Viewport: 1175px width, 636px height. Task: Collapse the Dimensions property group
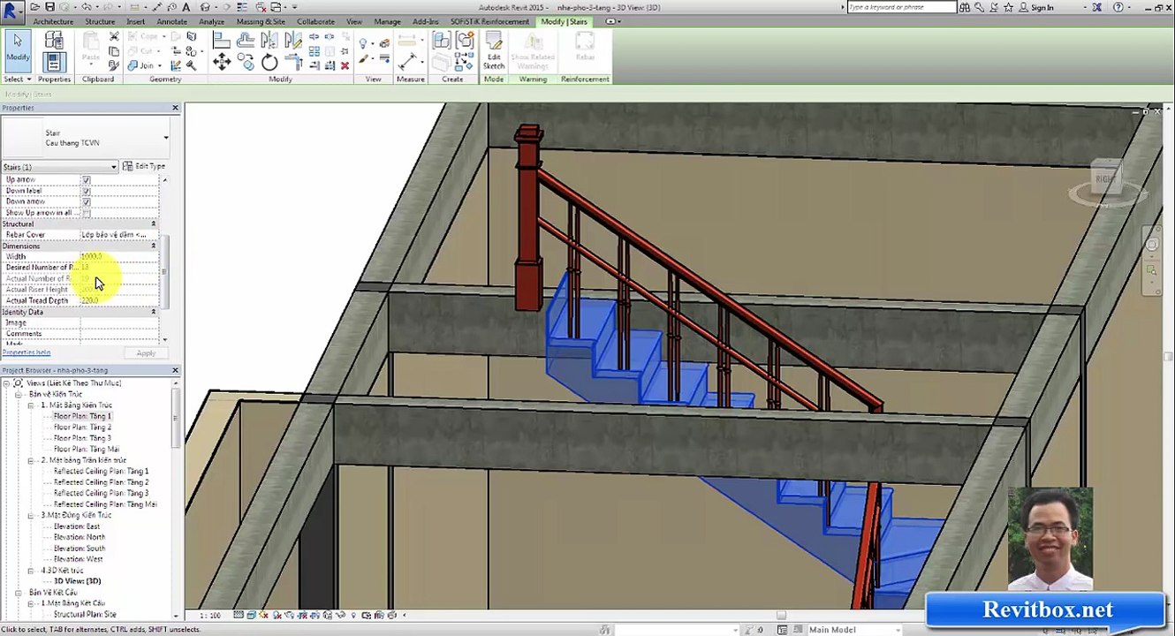click(x=153, y=246)
